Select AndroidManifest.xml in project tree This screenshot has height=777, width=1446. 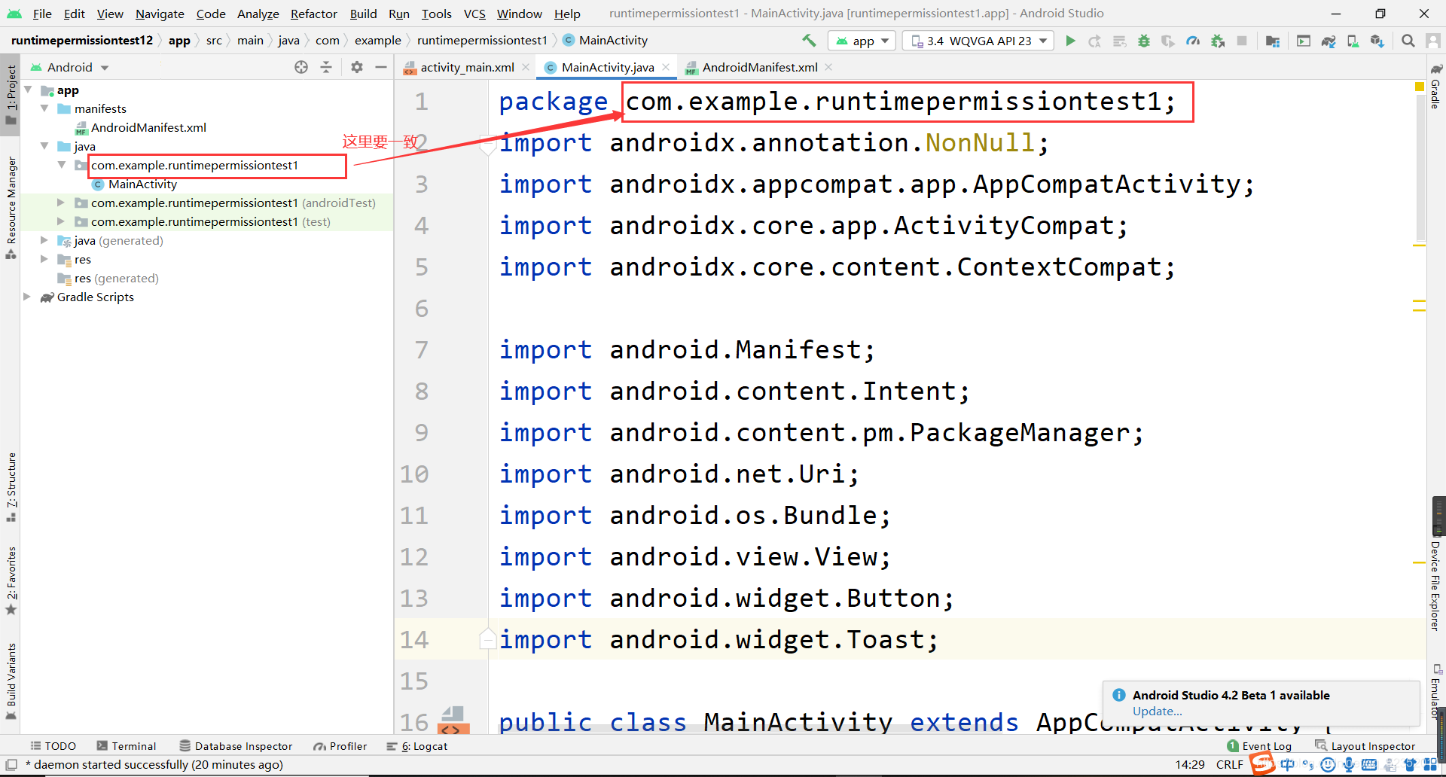tap(141, 127)
